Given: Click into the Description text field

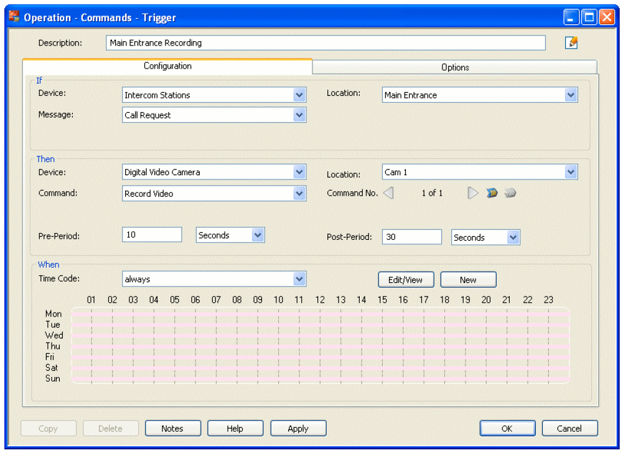Looking at the screenshot, I should [x=326, y=43].
